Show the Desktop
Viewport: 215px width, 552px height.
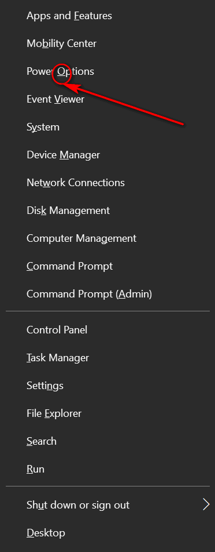(108, 533)
